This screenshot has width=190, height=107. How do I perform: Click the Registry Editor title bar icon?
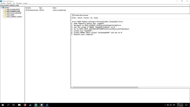click(1, 1)
